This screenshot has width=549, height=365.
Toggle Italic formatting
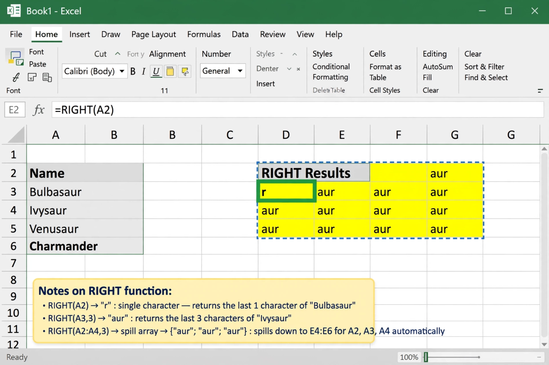tap(144, 71)
